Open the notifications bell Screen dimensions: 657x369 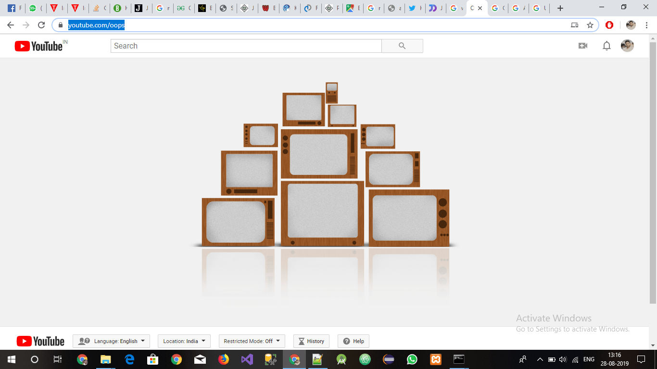[607, 46]
